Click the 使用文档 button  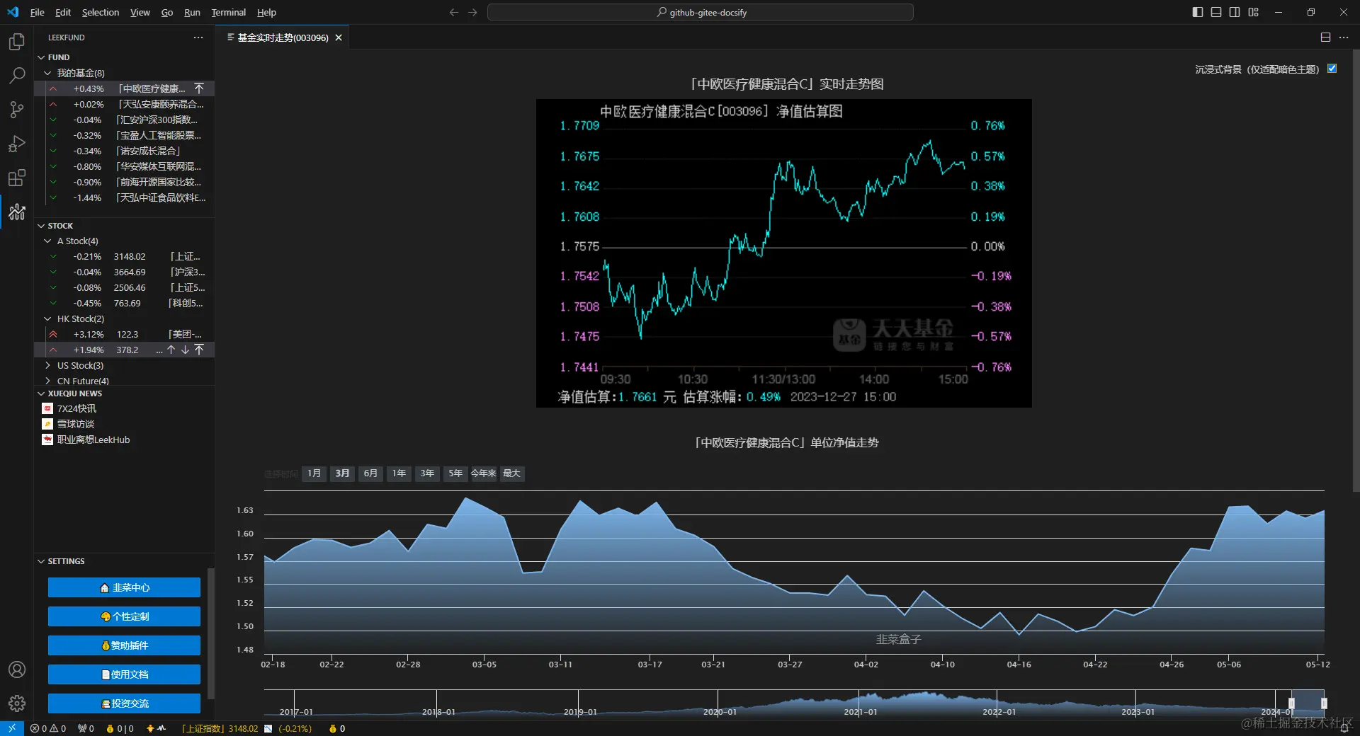pyautogui.click(x=124, y=674)
